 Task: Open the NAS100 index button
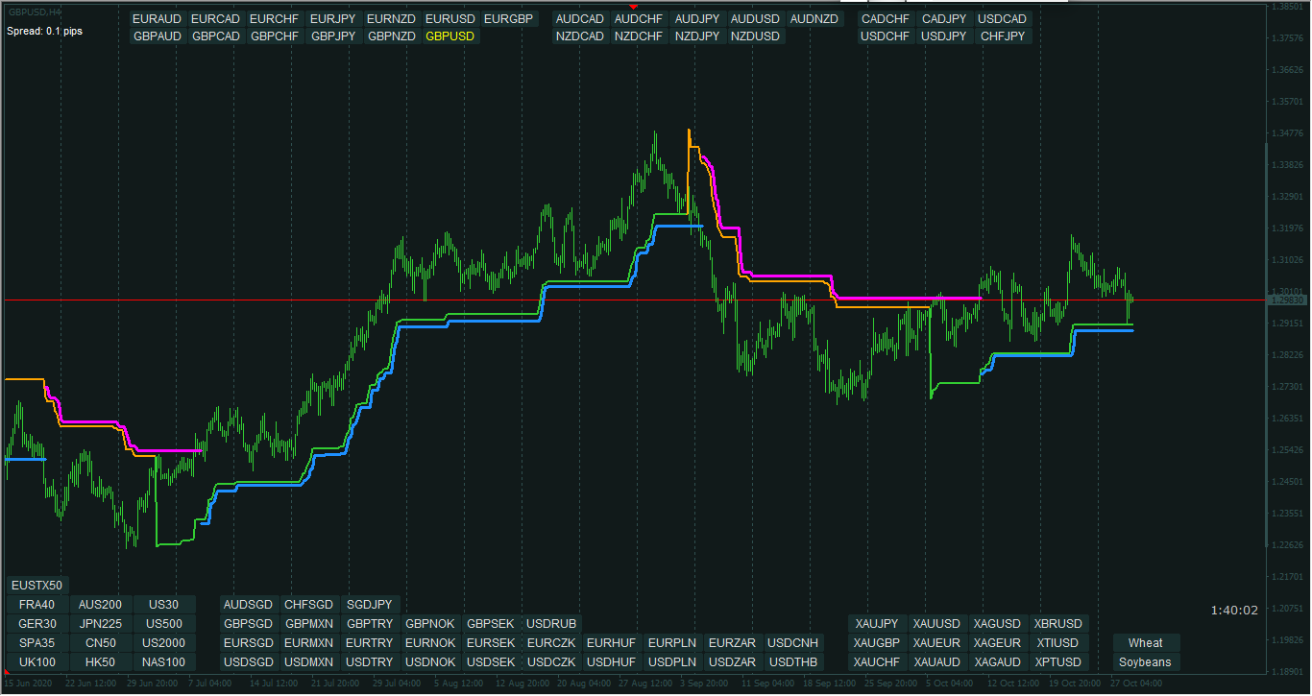164,662
